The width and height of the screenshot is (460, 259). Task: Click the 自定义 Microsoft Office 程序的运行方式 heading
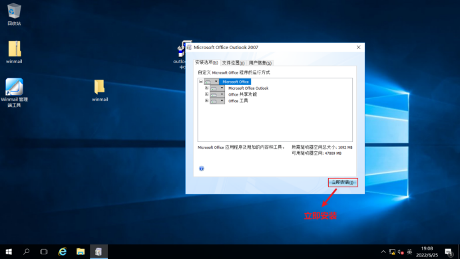pos(234,72)
